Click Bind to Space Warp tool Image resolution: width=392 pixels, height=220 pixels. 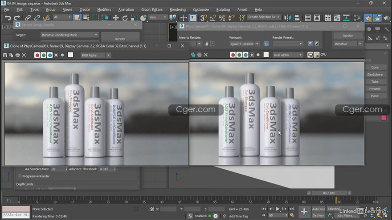46,18
